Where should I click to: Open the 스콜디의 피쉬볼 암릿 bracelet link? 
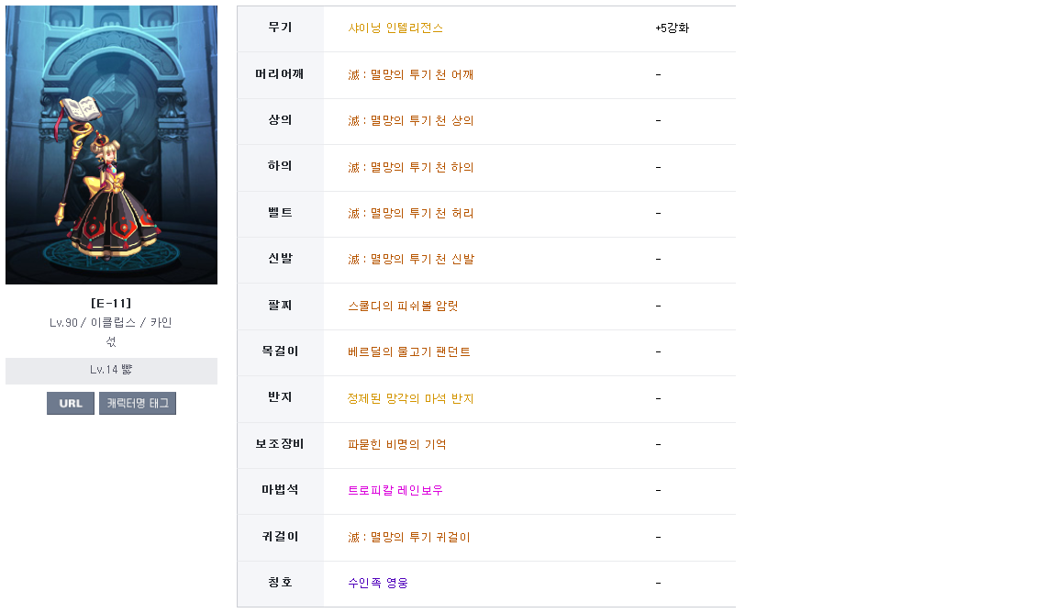tap(403, 306)
